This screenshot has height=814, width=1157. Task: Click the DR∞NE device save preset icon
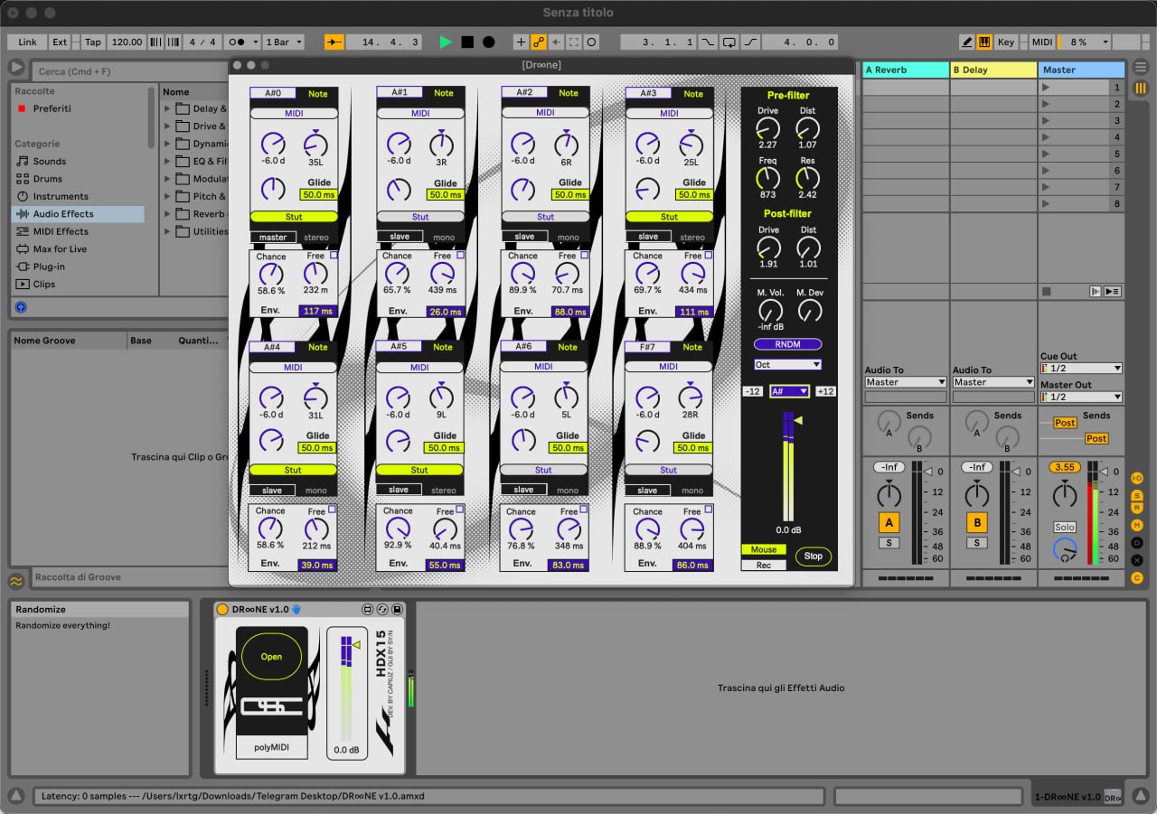pos(397,610)
